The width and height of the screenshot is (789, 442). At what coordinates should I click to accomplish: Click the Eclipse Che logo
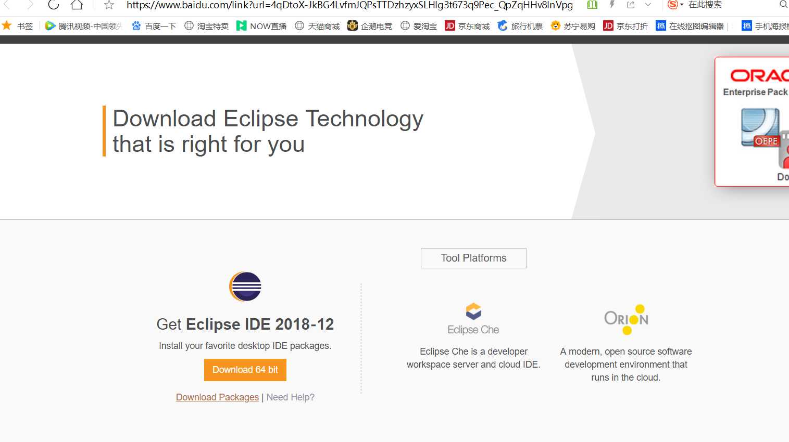click(473, 319)
